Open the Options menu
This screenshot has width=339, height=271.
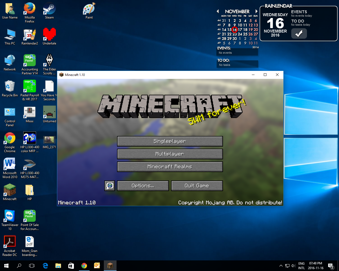pyautogui.click(x=143, y=186)
